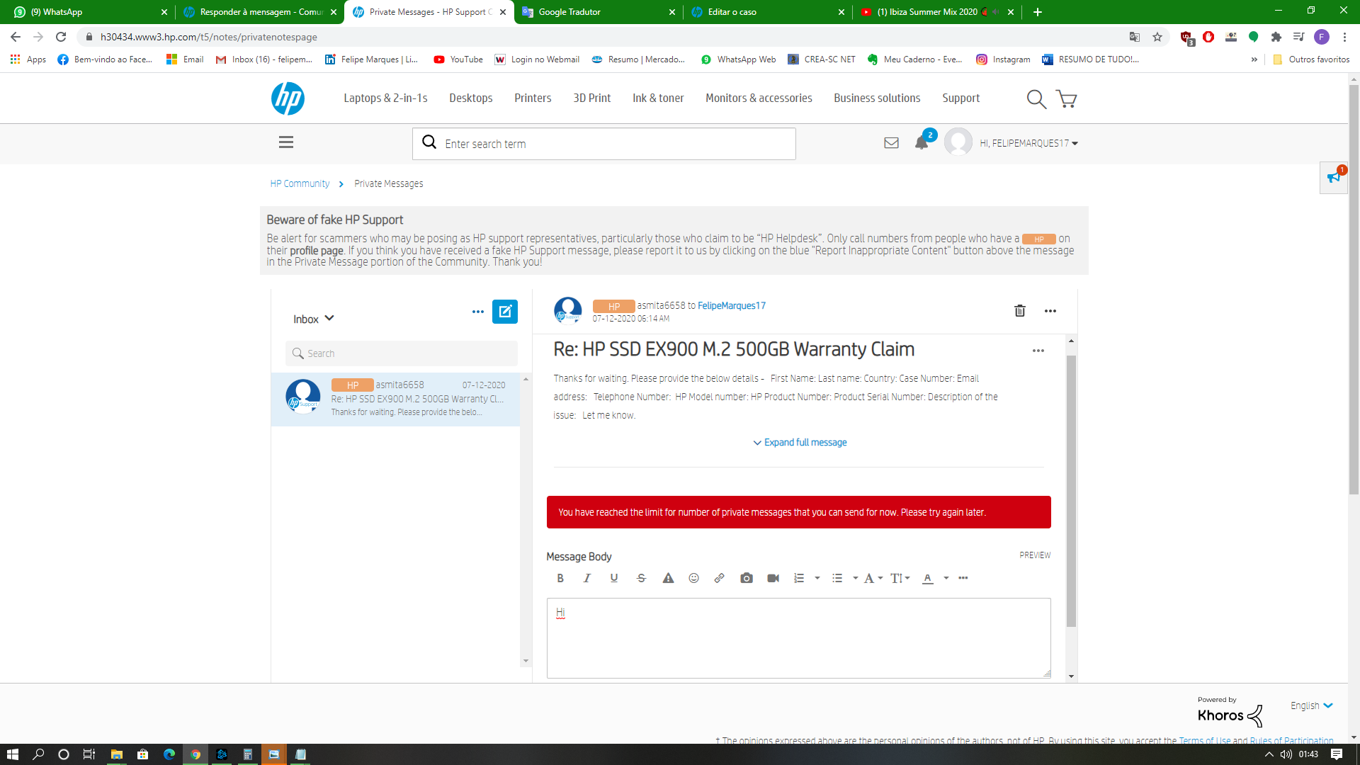The image size is (1360, 765).
Task: Click the compose new message icon
Action: pyautogui.click(x=504, y=312)
